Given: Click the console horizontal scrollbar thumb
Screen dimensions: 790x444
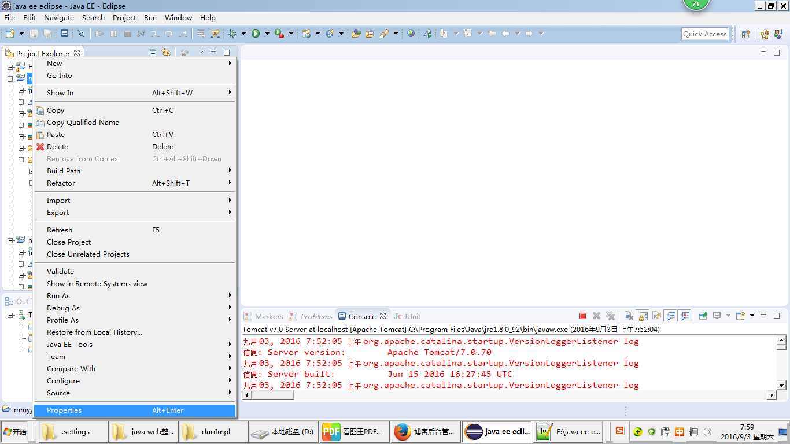Looking at the screenshot, I should click(x=272, y=395).
